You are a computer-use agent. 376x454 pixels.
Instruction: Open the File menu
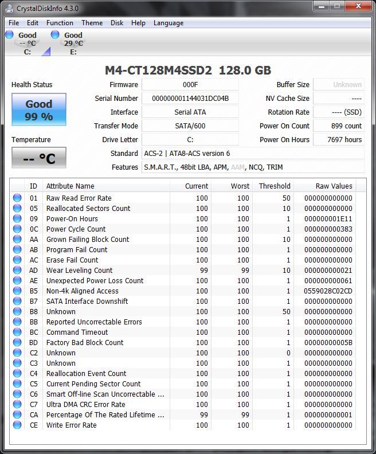click(x=14, y=23)
